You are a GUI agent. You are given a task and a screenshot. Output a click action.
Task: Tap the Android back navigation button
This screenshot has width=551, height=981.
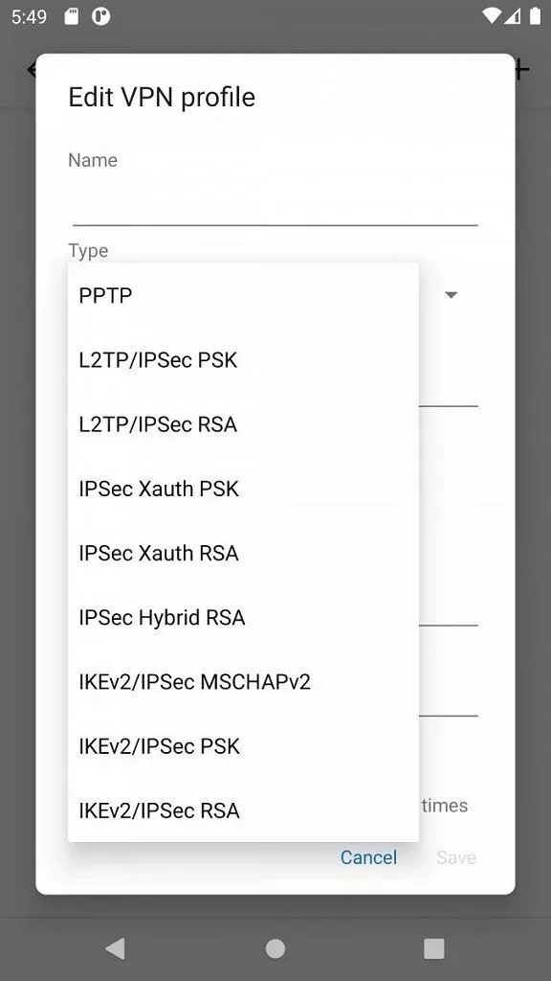point(116,948)
